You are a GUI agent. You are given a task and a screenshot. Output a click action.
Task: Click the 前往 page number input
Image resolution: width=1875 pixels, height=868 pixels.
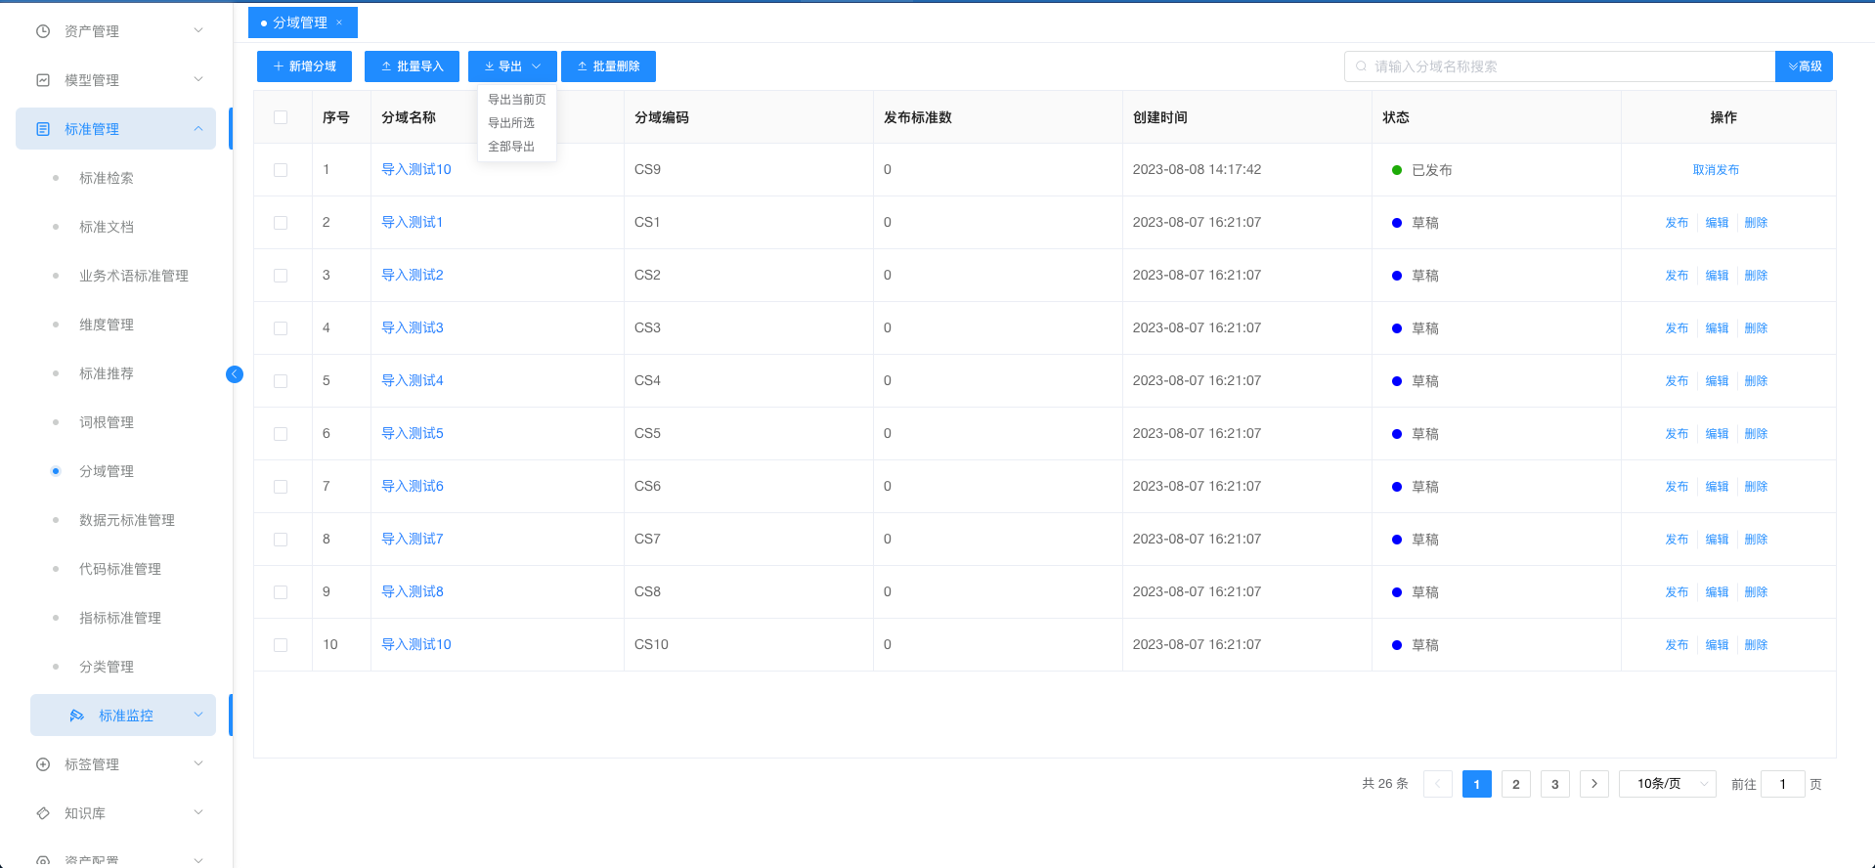point(1782,784)
